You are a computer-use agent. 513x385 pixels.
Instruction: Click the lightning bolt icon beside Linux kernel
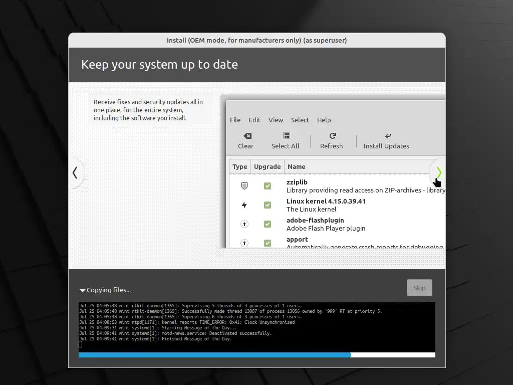pyautogui.click(x=244, y=205)
